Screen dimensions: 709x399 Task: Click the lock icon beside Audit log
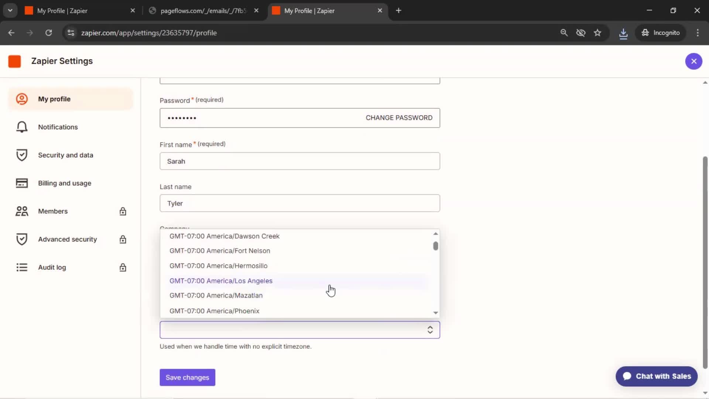123,267
